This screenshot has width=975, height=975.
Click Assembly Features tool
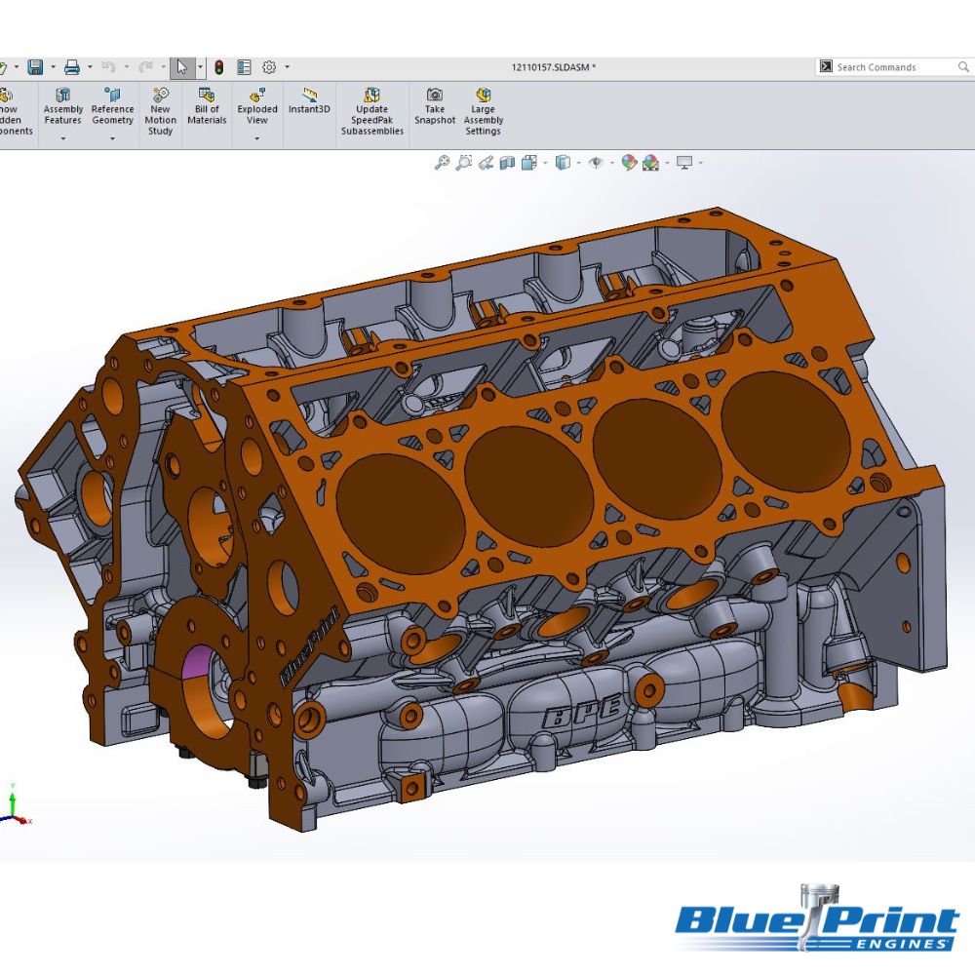click(x=62, y=105)
